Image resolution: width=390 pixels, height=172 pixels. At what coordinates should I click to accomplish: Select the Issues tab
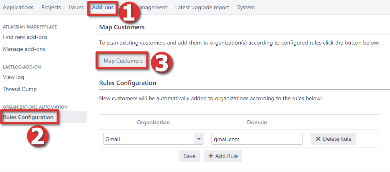(76, 8)
